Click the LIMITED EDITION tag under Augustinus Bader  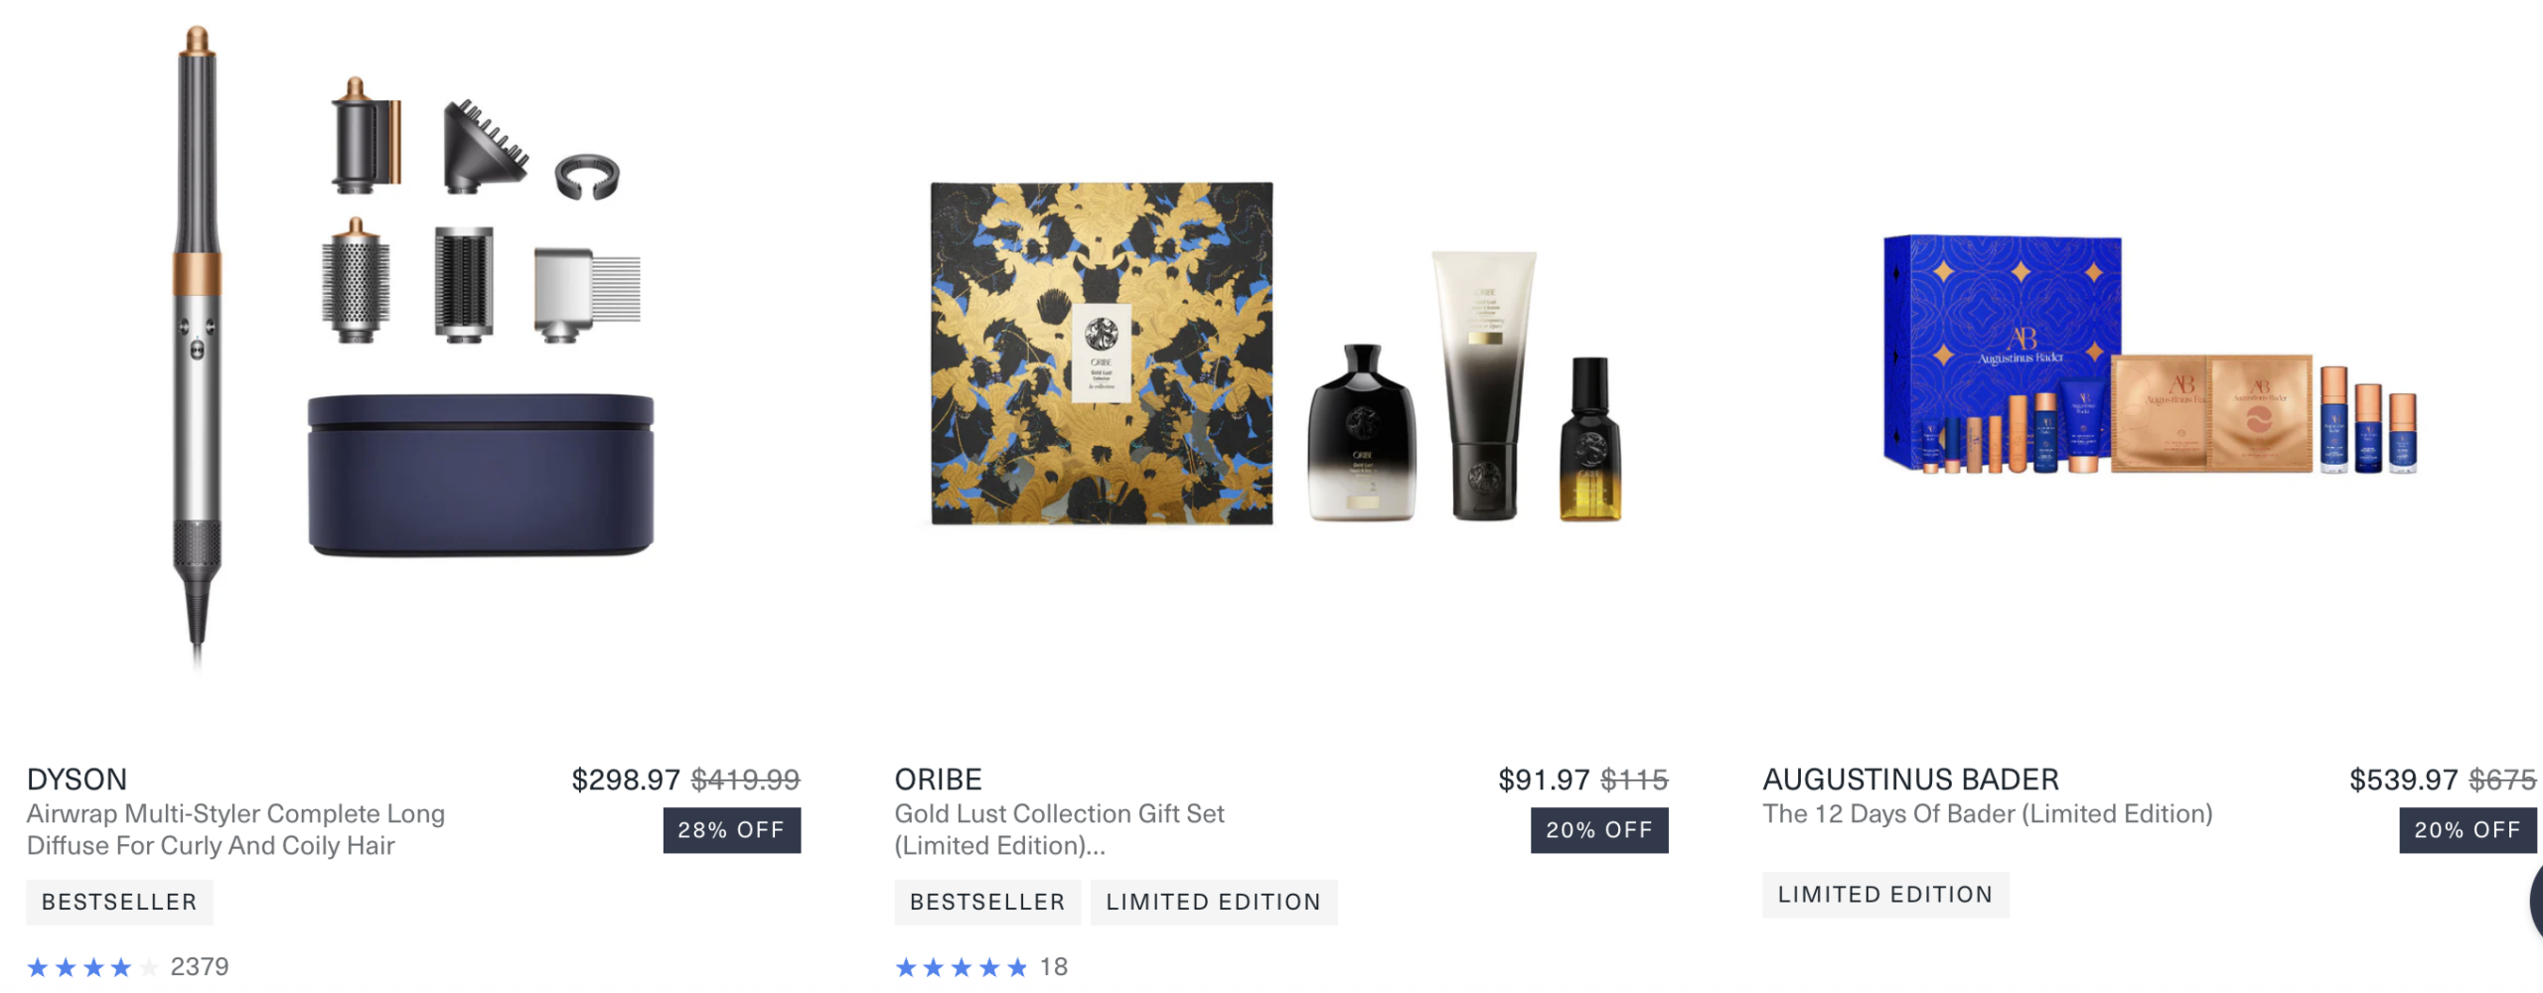(x=1885, y=895)
